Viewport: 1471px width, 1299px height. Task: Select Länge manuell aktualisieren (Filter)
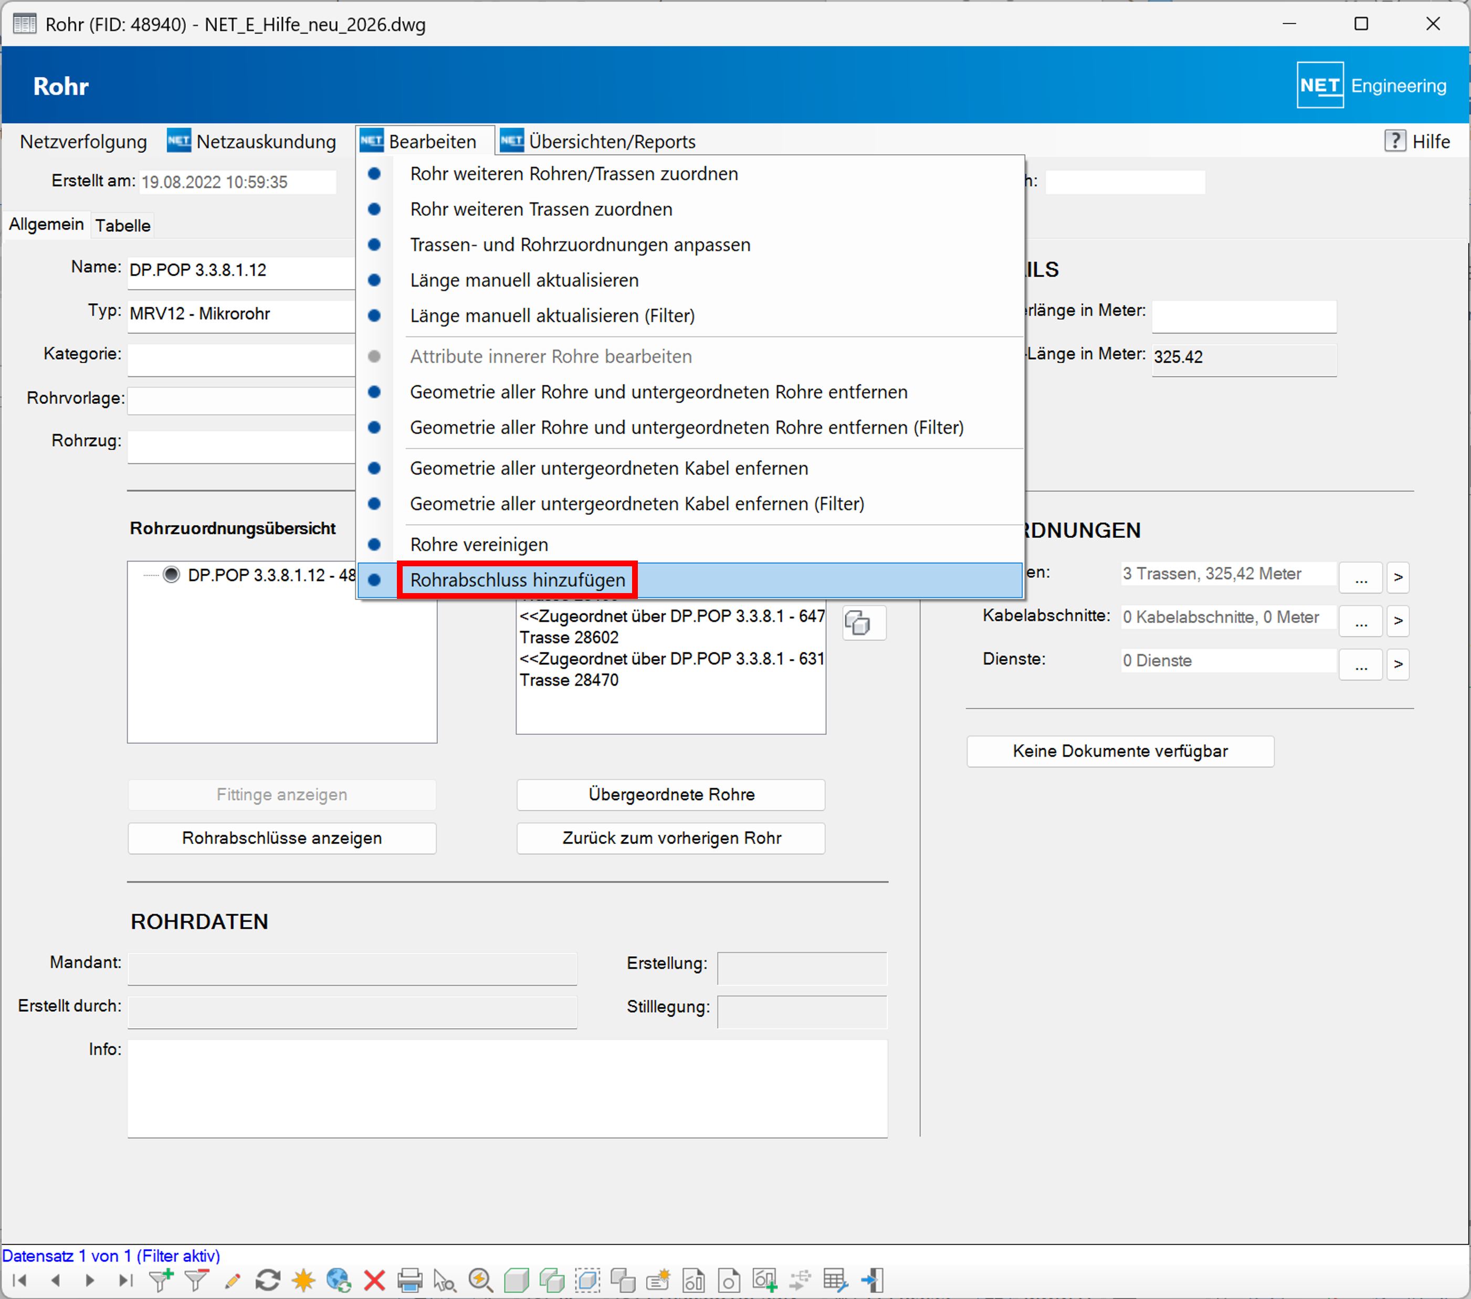click(689, 316)
